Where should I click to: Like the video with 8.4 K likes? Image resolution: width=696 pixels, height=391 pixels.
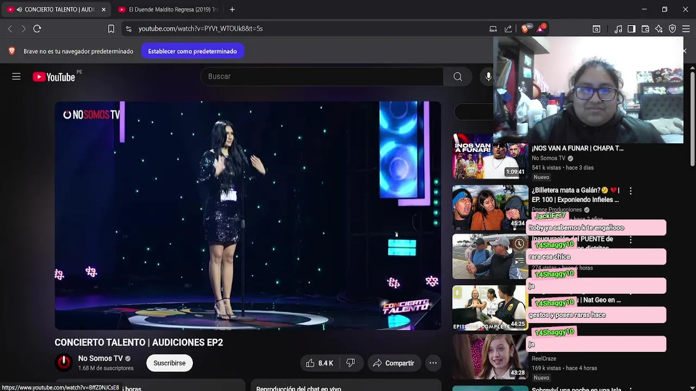click(x=319, y=363)
